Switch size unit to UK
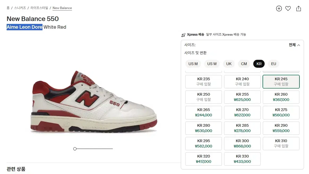309x174 pixels. tap(229, 64)
